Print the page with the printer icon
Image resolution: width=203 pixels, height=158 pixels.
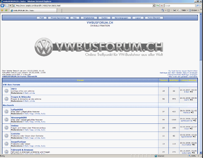click(175, 10)
